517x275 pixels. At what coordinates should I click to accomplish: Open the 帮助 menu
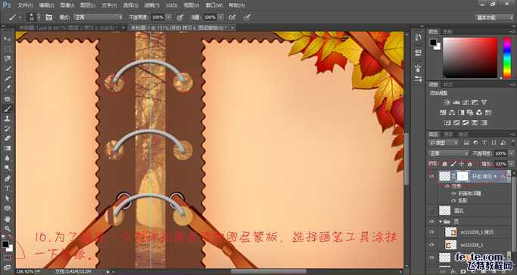coord(237,5)
